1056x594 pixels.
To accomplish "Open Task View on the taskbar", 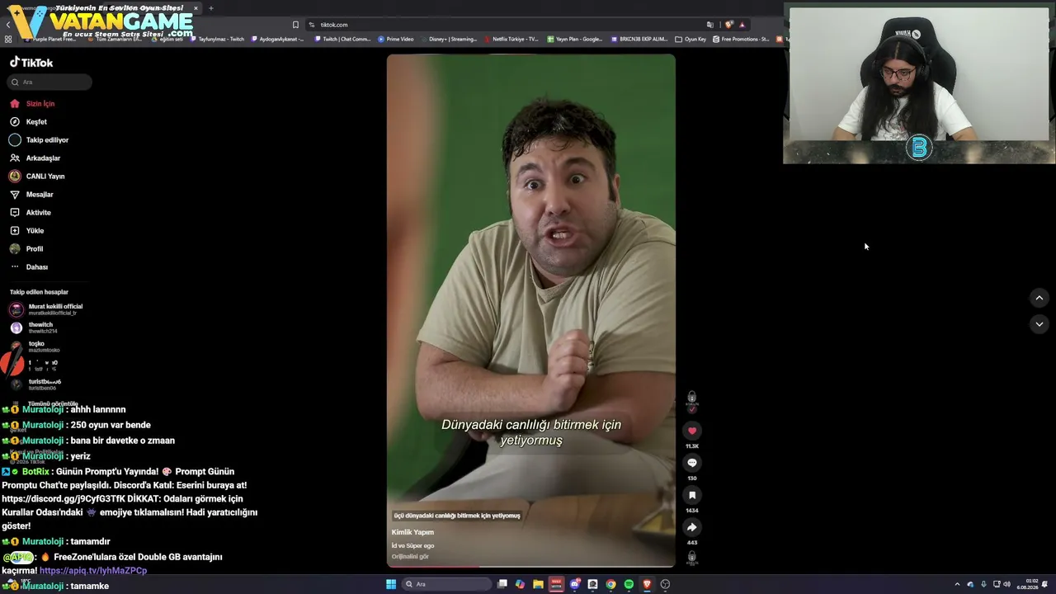I will coord(502,584).
